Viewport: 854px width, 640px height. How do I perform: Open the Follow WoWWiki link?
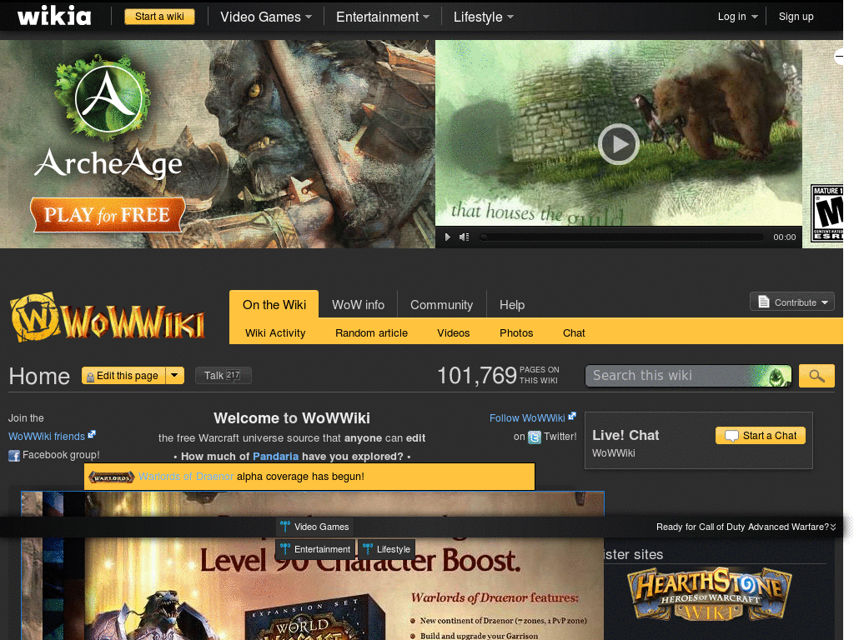527,418
